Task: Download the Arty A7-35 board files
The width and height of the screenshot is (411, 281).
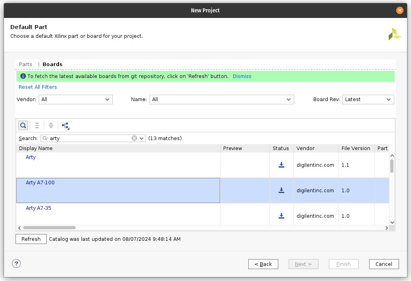Action: [281, 216]
